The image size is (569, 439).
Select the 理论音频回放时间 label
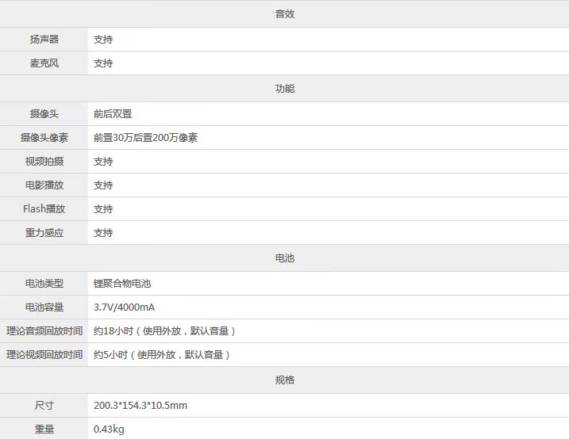(44, 331)
